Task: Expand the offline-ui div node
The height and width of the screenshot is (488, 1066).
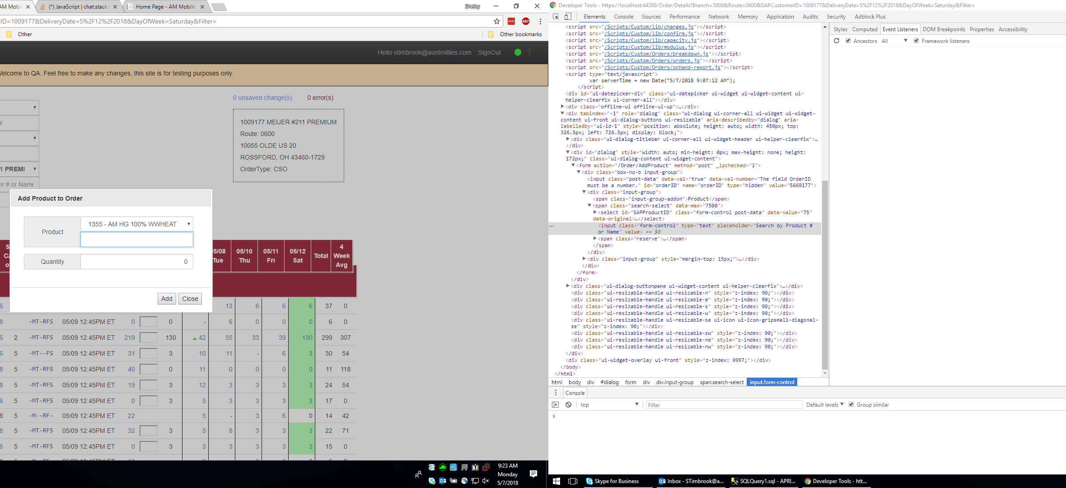Action: (x=562, y=107)
